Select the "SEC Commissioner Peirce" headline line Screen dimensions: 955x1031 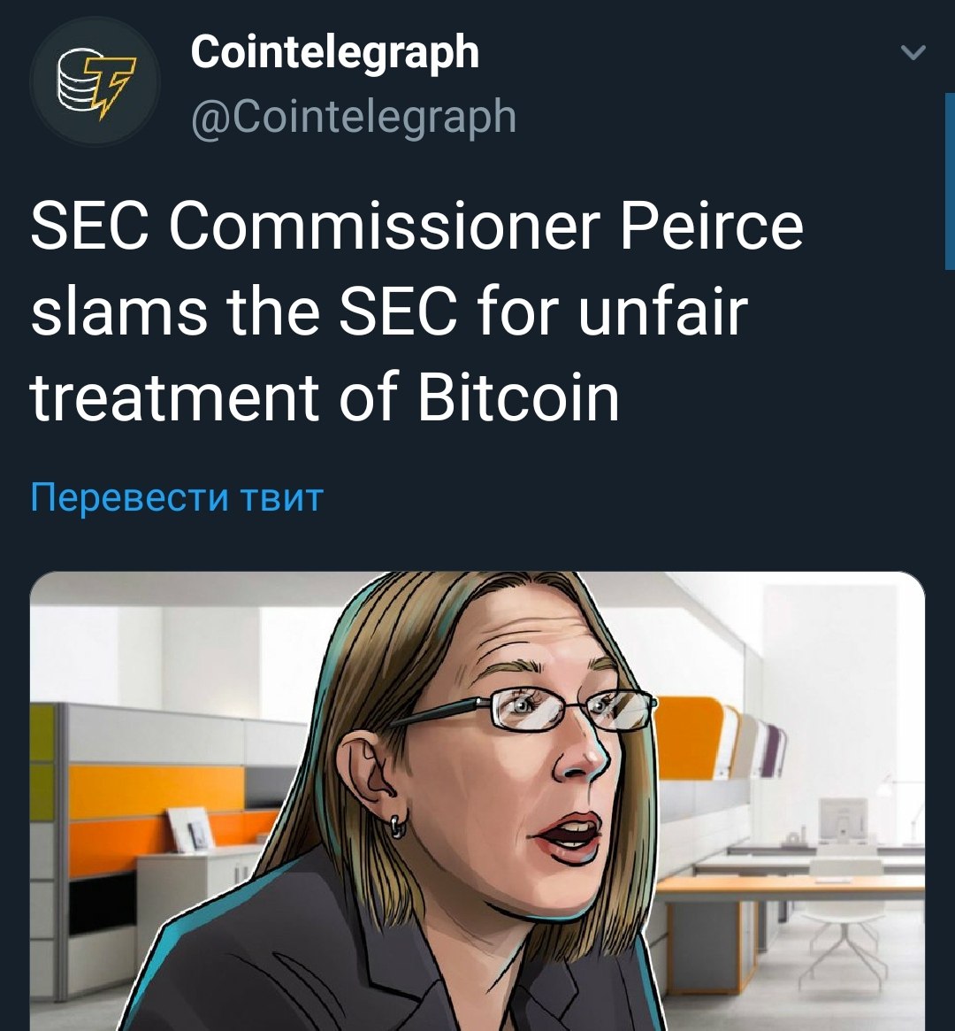point(417,227)
